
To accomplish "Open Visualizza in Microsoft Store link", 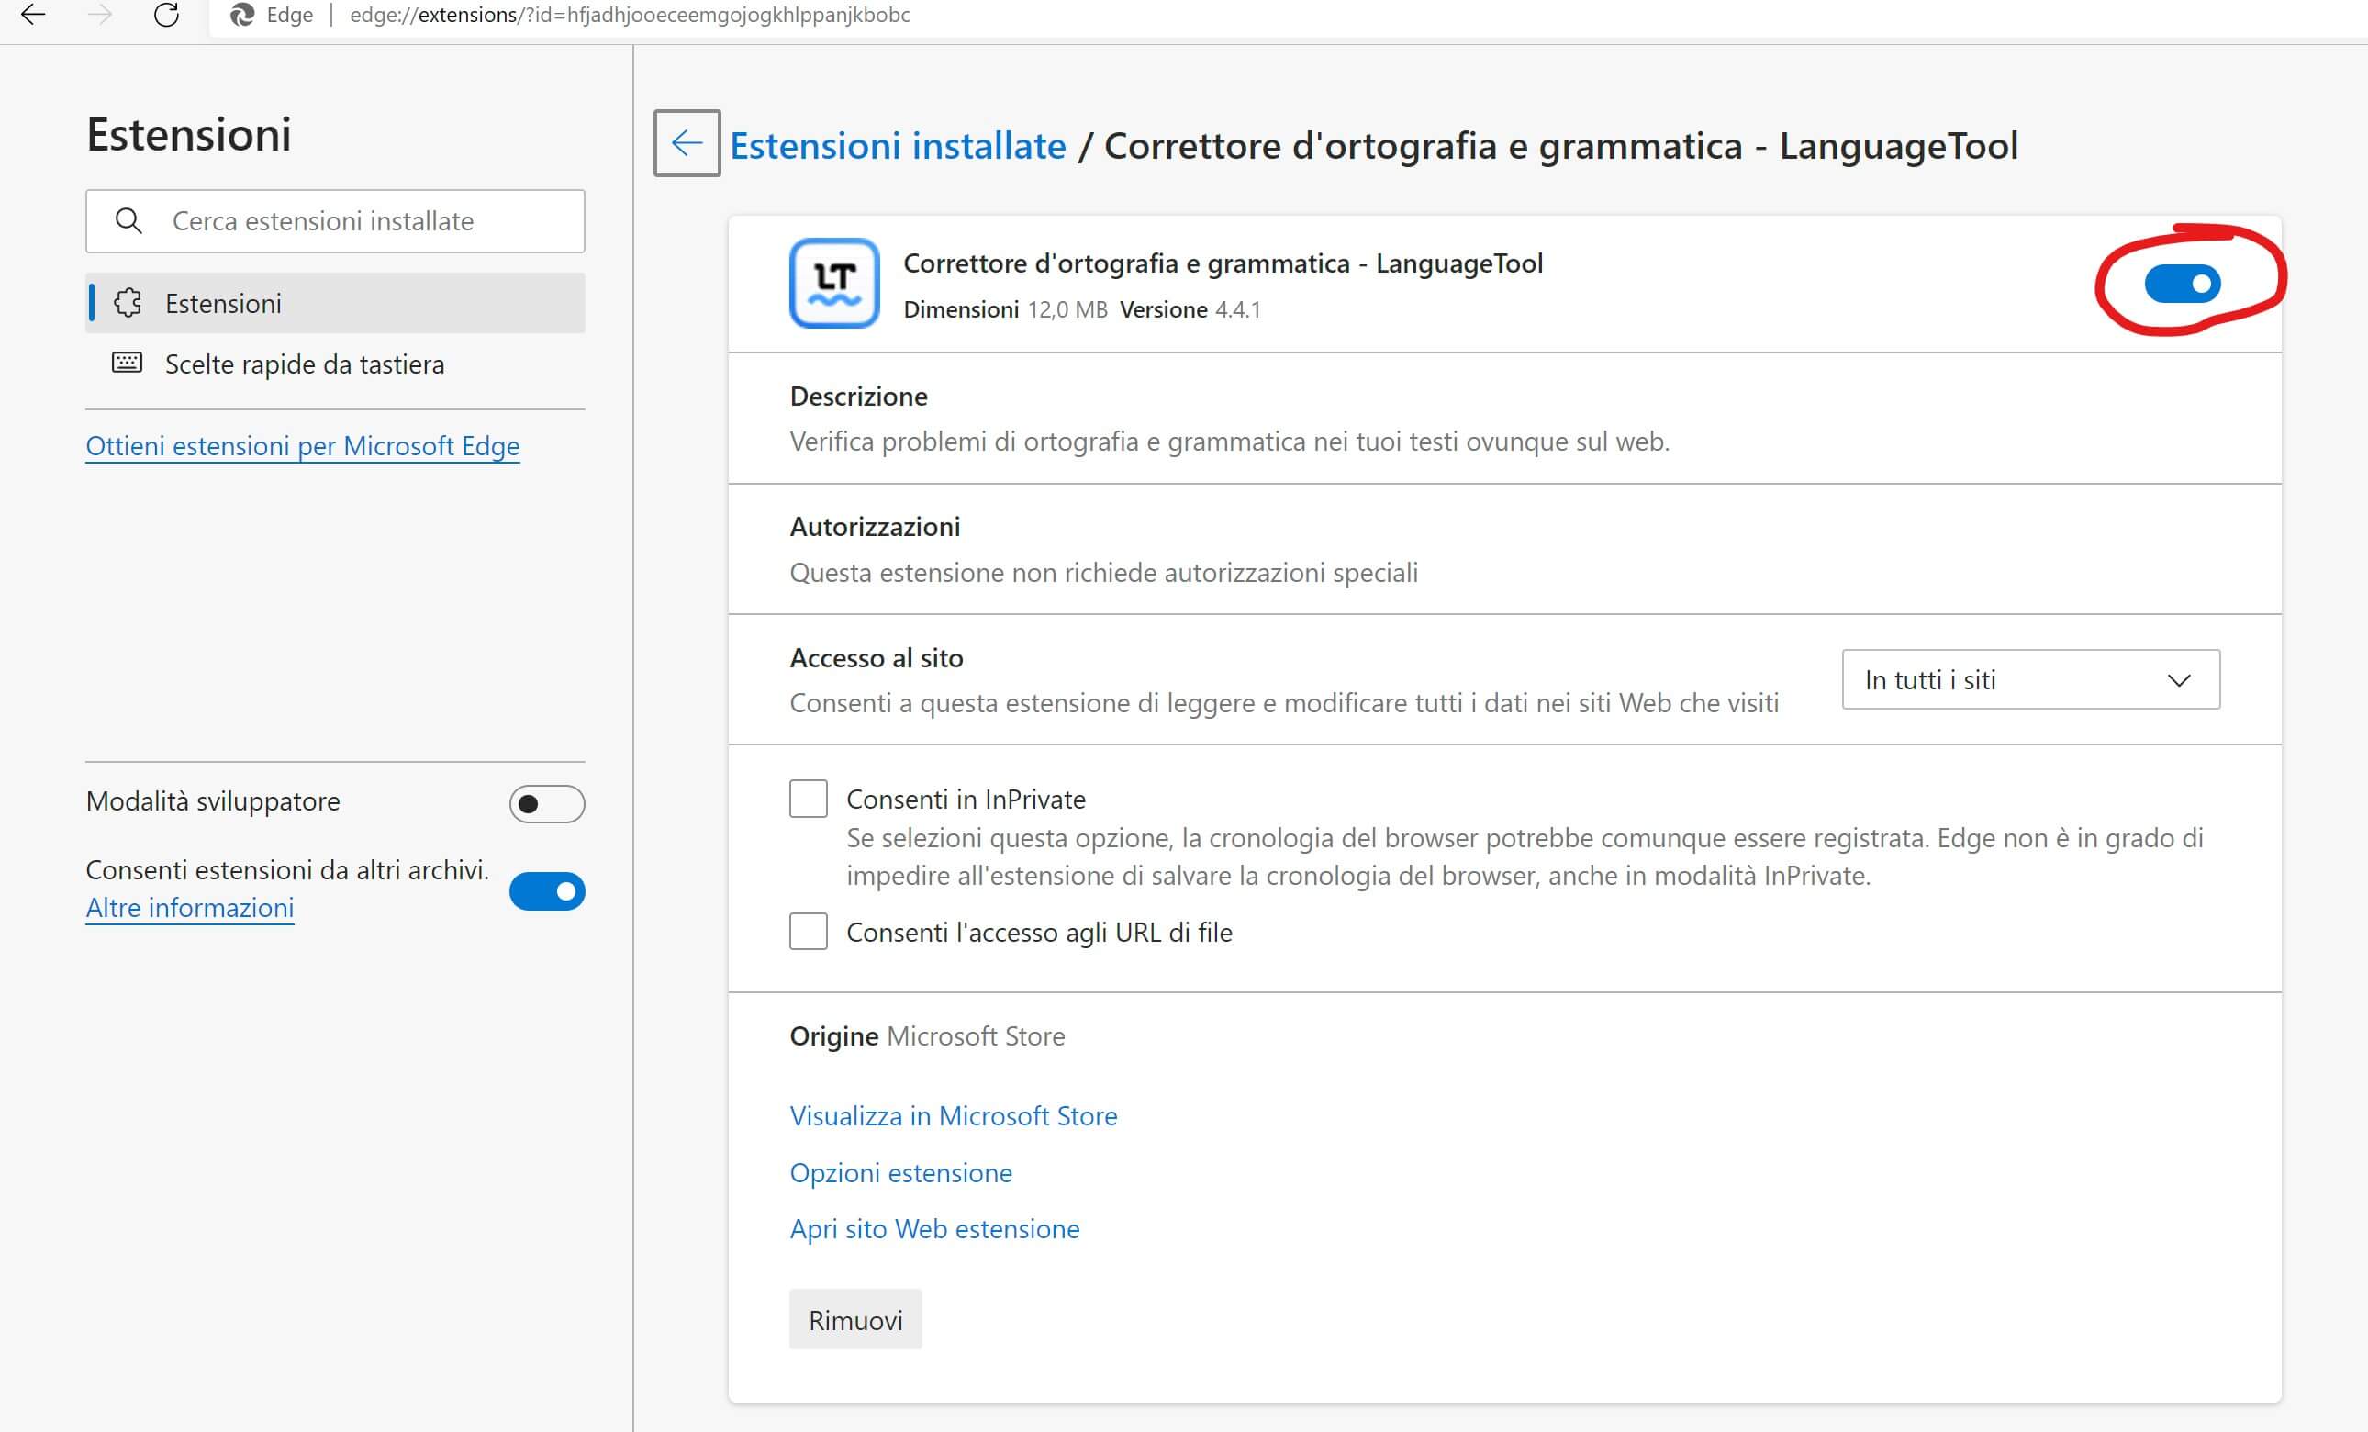I will 953,1116.
